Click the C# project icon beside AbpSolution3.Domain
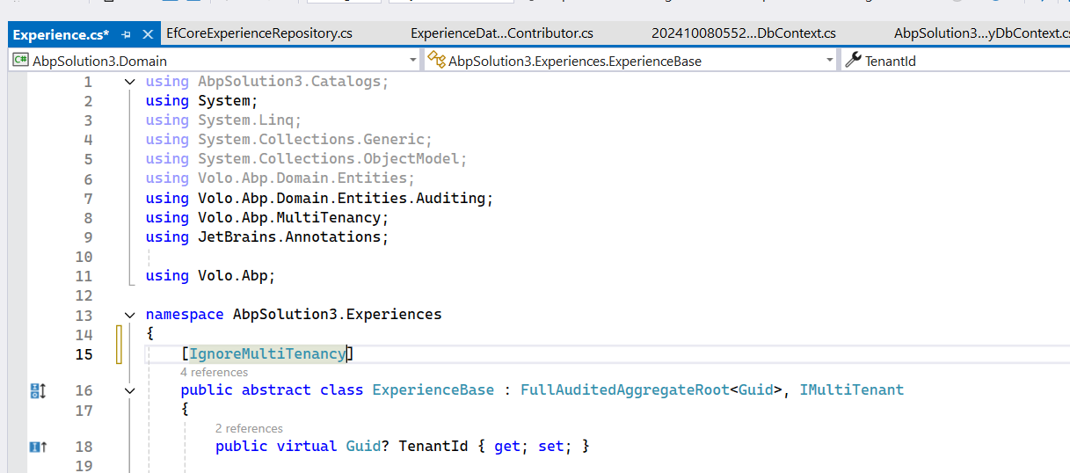The image size is (1070, 473). click(20, 61)
